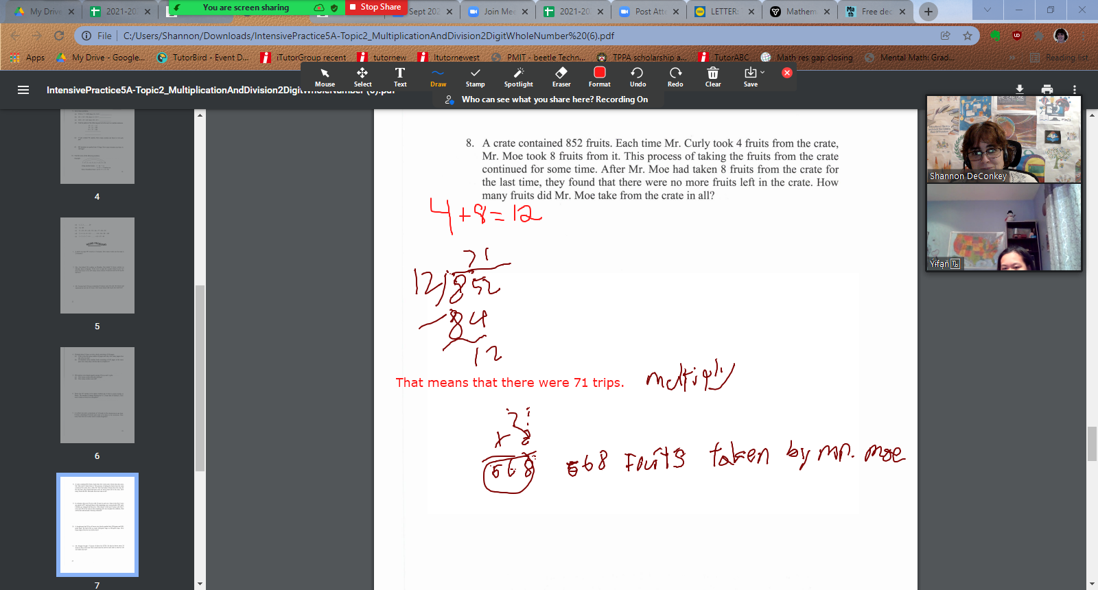Pick the Draw annotation tool

[x=438, y=77]
